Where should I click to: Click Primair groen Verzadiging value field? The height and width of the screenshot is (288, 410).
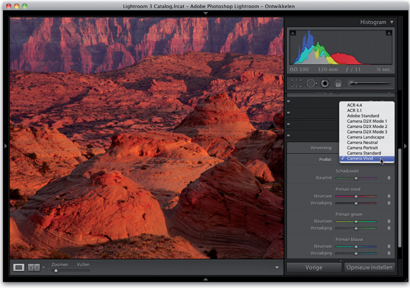389,228
